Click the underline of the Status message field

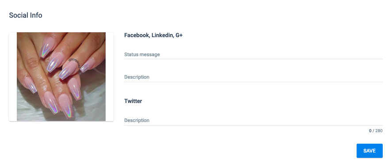tap(253, 59)
